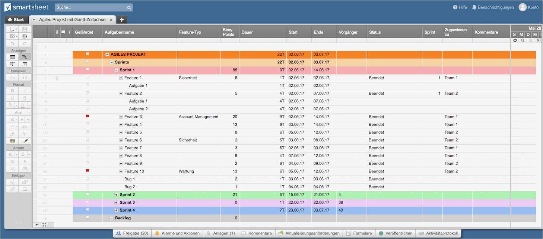Toggle bold formatting button

click(x=12, y=91)
